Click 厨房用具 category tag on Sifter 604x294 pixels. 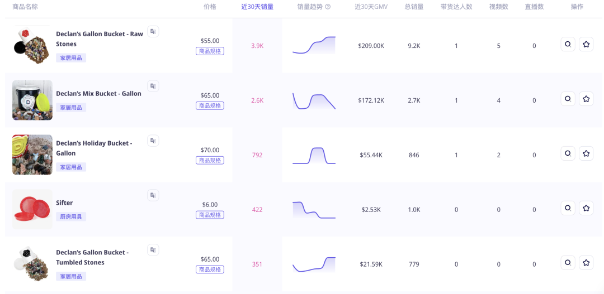click(71, 216)
